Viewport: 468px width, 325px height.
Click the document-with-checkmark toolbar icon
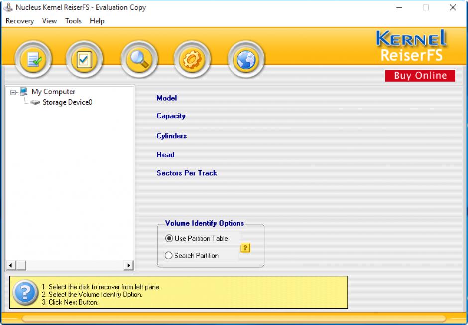pyautogui.click(x=33, y=59)
